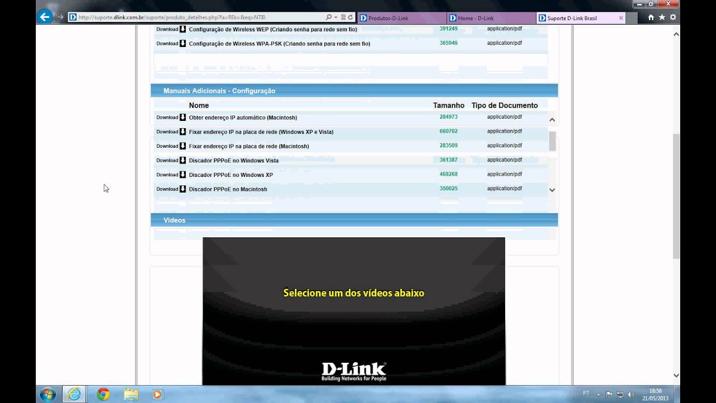Screen dimensions: 716x403
Task: Download arrow for Fixar endereço IP Windows XP e Vista
Action: [x=182, y=132]
